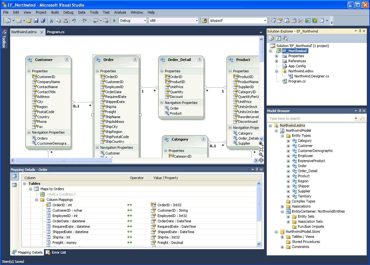The height and width of the screenshot is (265, 370).
Task: Click the Find in Files toolbar icon
Action: pyautogui.click(x=204, y=21)
